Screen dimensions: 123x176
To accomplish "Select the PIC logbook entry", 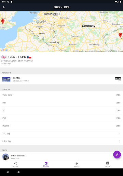I will [61, 118].
